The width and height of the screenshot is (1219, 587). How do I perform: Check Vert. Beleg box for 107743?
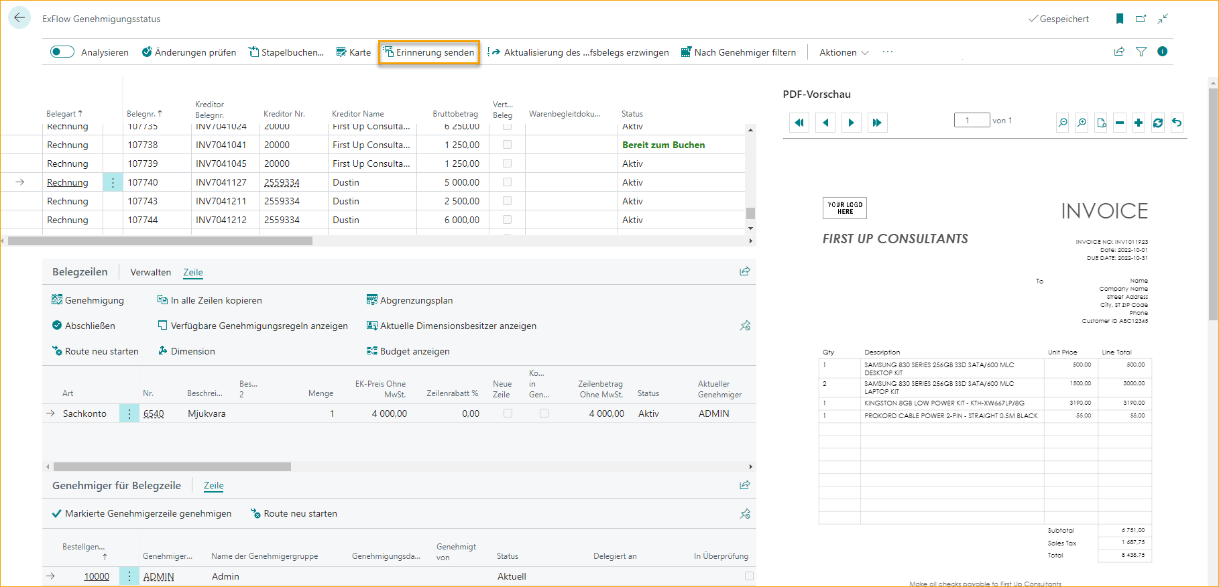507,201
